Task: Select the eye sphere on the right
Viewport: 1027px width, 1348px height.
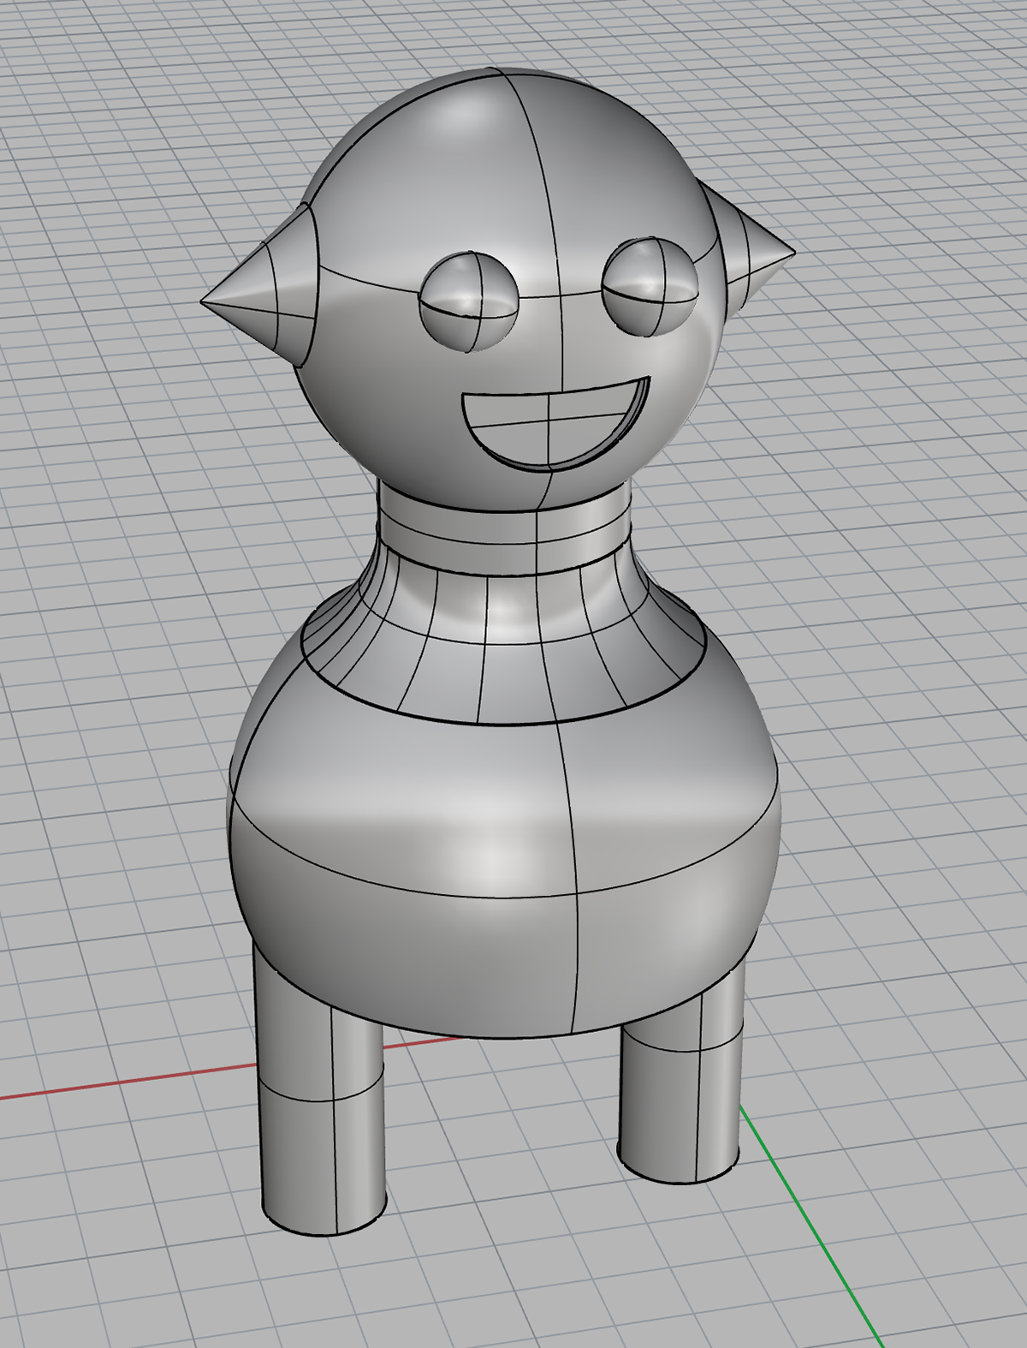Action: point(650,286)
